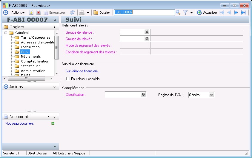Add document with green plus icon
This screenshot has height=158, width=252.
click(x=53, y=123)
